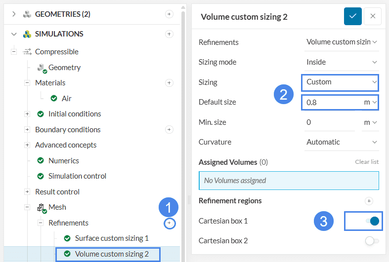Screen dimensions: 389x262
Task: Click the plus icon next to Refinements
Action: point(169,224)
